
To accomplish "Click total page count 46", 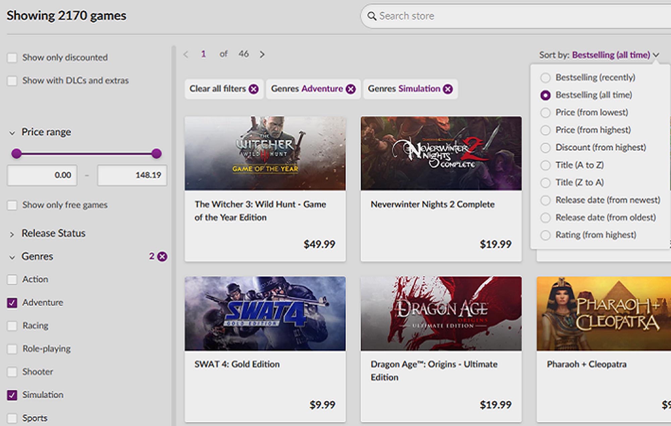I will click(244, 54).
